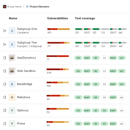Viewport: 130px width, 130px height.
Task: Open the Group name breadcrumb link
Action: coord(14,6)
